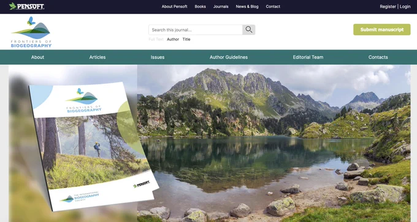Open Contacts tab in journal menu
417x222 pixels.
[378, 57]
